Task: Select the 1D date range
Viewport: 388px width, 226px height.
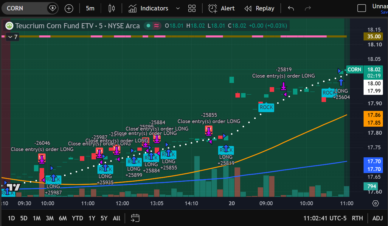Action: (11, 218)
